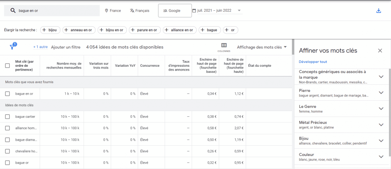Close the Affiner vos mots clés panel

click(380, 50)
